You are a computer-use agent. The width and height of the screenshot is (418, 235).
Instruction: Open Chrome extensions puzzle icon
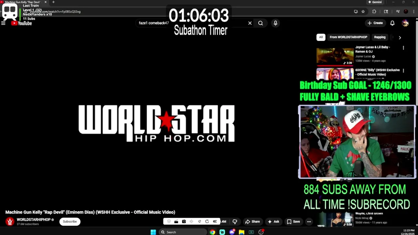pos(374,11)
